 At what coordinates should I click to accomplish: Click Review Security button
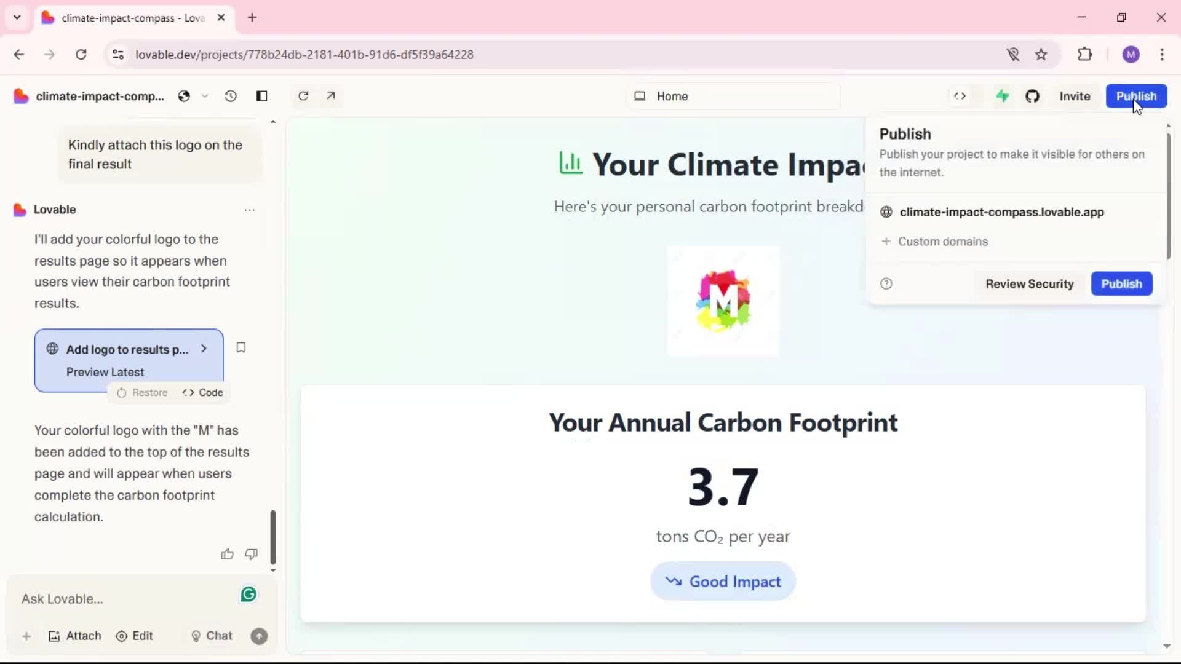coord(1029,283)
